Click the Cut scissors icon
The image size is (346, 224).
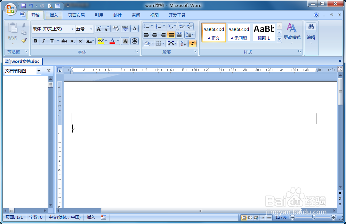(x=24, y=25)
